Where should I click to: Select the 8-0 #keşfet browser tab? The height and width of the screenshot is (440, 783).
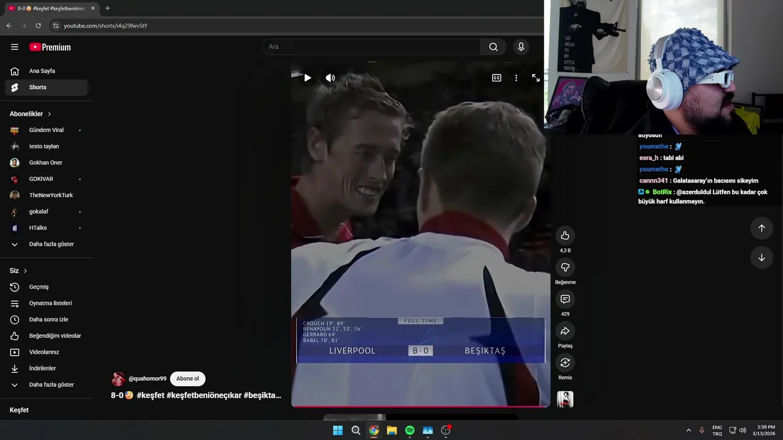click(x=51, y=9)
